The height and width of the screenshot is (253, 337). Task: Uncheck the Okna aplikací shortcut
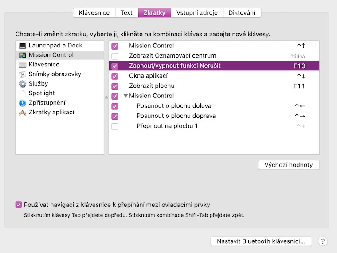click(115, 76)
